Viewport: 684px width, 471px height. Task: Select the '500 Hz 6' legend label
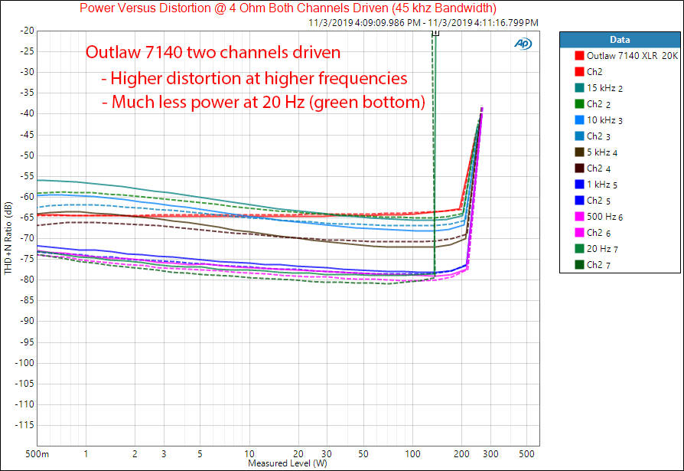pos(604,217)
